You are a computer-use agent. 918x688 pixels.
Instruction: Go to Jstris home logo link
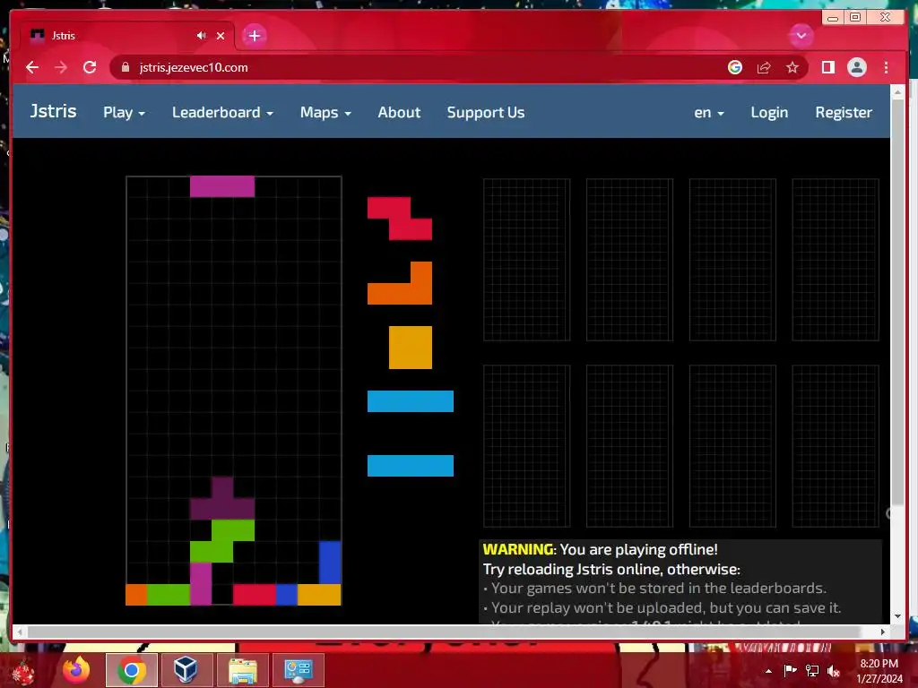[x=53, y=111]
